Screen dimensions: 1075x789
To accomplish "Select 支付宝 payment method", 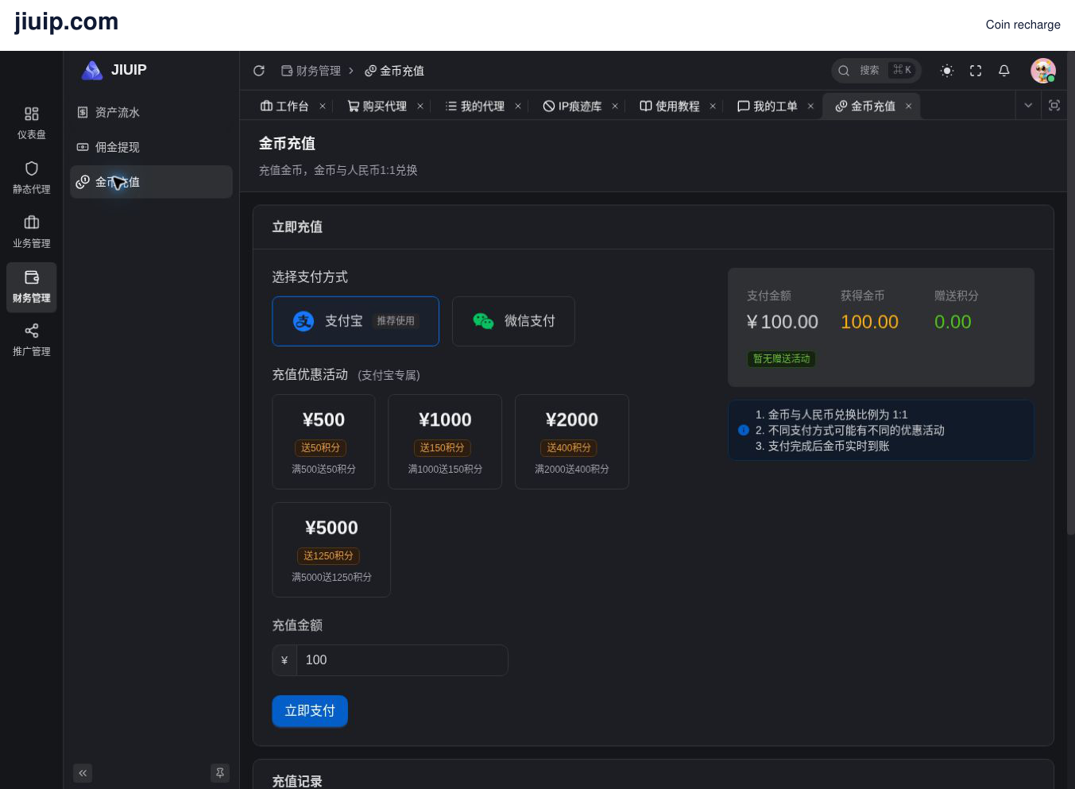I will (x=355, y=321).
